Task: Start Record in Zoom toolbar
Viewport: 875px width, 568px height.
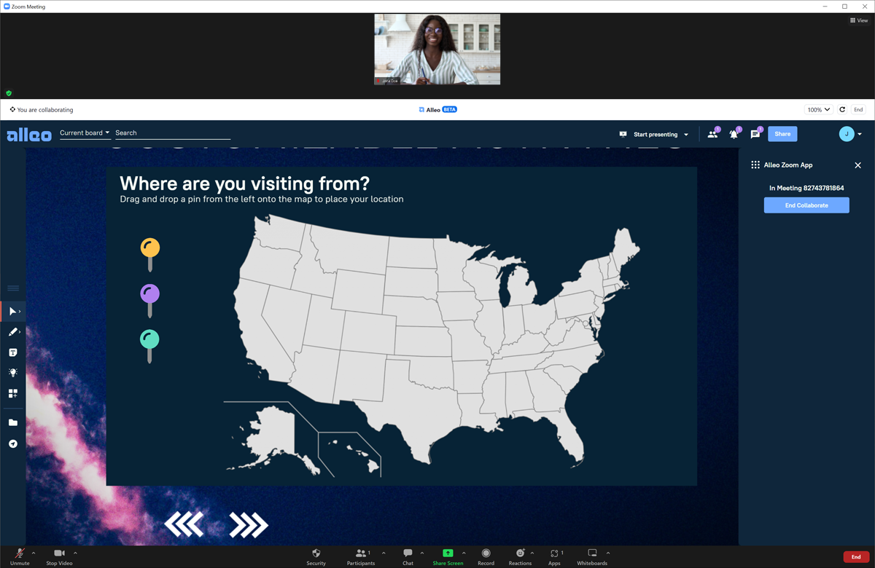Action: [x=486, y=557]
